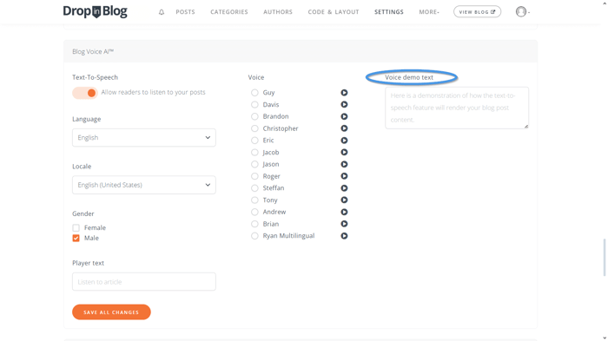This screenshot has height=341, width=608.
Task: Select the Jason voice radio button
Action: point(254,164)
